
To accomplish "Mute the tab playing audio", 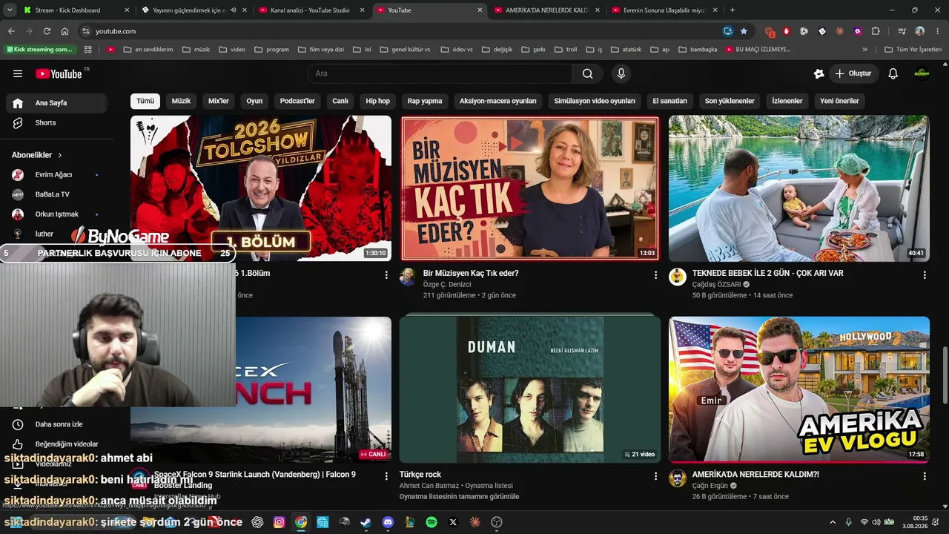I will (234, 10).
